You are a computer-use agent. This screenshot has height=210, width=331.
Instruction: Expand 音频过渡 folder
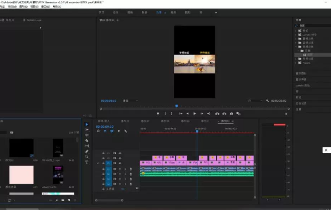point(296,43)
